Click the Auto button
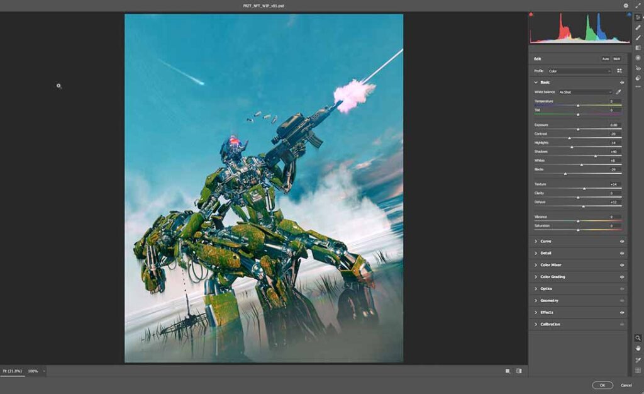Viewport: 644px width, 394px height. click(605, 59)
